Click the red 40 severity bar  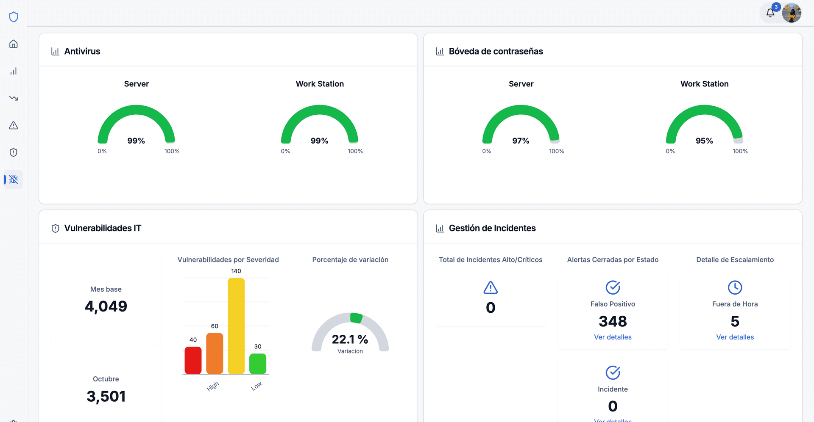(x=193, y=360)
